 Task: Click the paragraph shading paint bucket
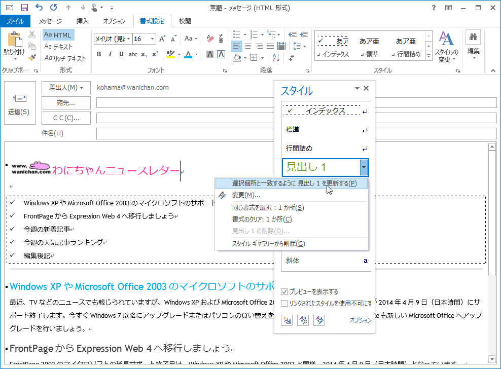[237, 58]
